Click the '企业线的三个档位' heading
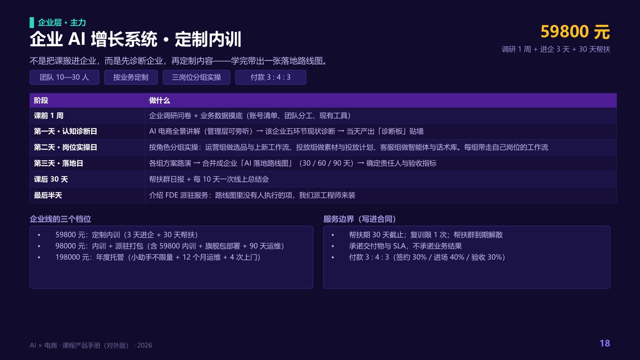 tap(60, 219)
